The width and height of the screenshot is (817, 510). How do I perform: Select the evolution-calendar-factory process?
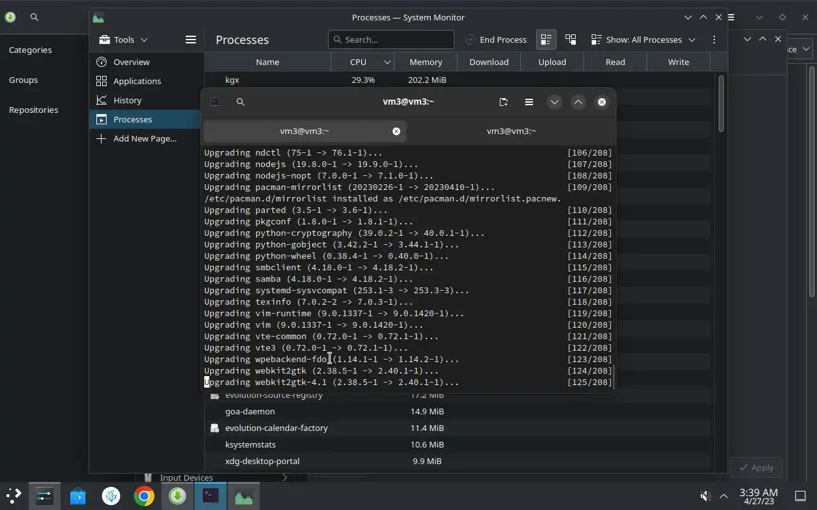click(x=457, y=428)
